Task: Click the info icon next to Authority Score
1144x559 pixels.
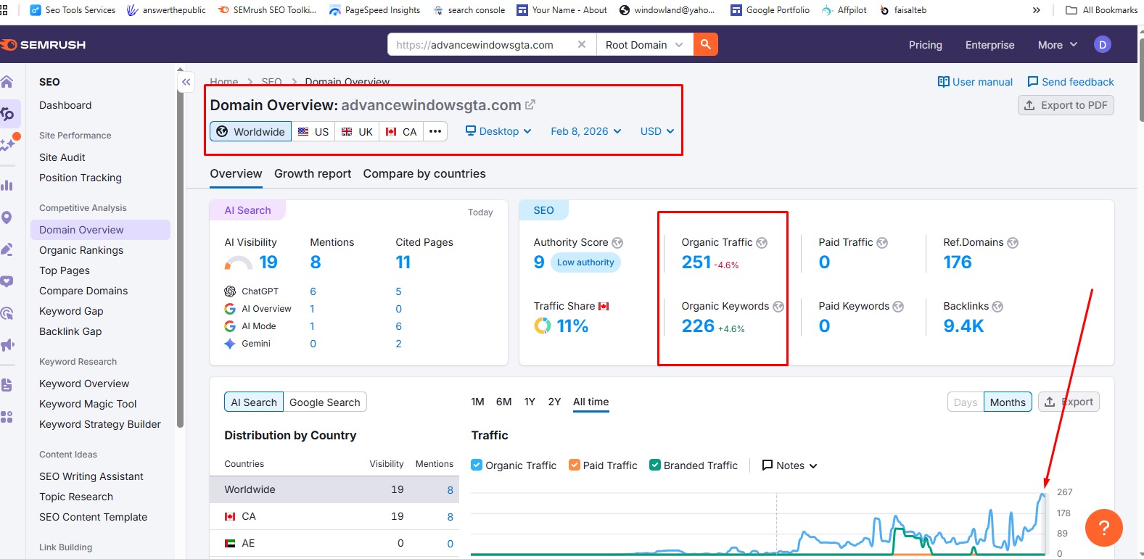Action: coord(617,243)
